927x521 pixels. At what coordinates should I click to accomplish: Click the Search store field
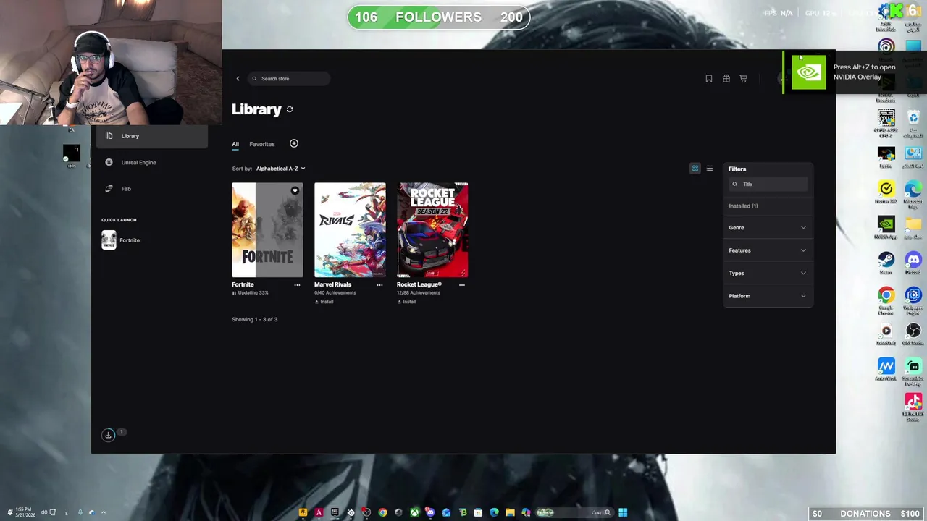[x=290, y=78]
